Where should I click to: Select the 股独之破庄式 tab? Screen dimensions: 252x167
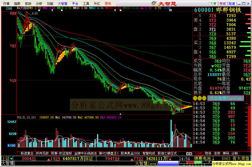tap(167, 153)
